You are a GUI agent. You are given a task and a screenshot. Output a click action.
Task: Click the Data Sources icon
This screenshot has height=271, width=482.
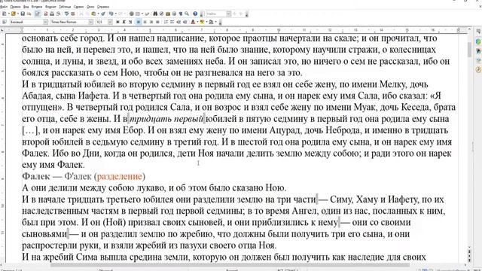[x=174, y=14]
